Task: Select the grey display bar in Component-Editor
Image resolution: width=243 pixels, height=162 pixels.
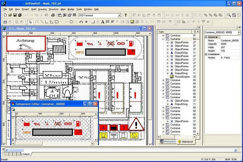Action: pos(53,132)
